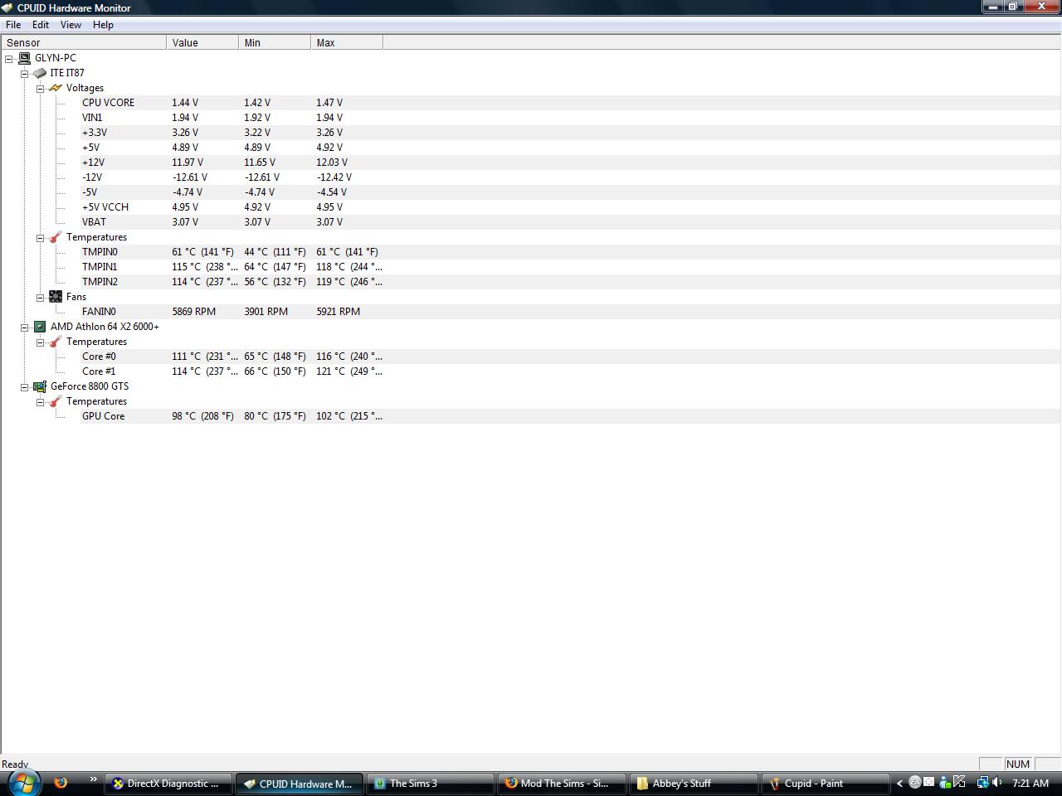The width and height of the screenshot is (1062, 796).
Task: Click the ITE IT87 Temperatures thermometer icon
Action: [x=56, y=237]
